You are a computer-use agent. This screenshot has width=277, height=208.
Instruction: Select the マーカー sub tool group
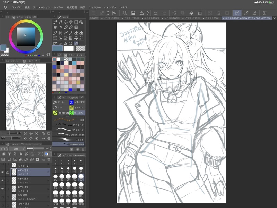[60, 102]
